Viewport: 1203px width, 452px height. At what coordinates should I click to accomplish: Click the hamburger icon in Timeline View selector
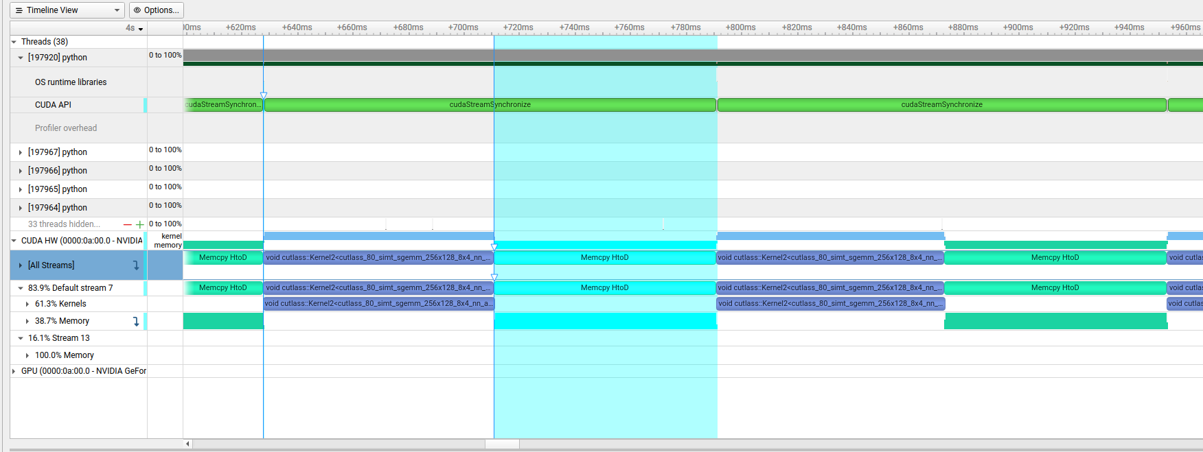(x=19, y=10)
